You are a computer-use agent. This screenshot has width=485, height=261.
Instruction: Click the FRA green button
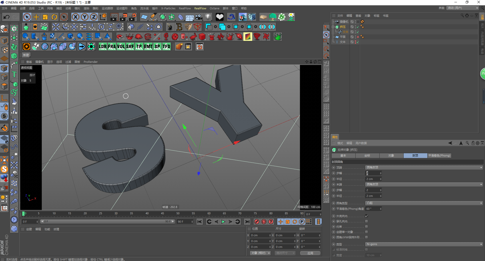(112, 46)
